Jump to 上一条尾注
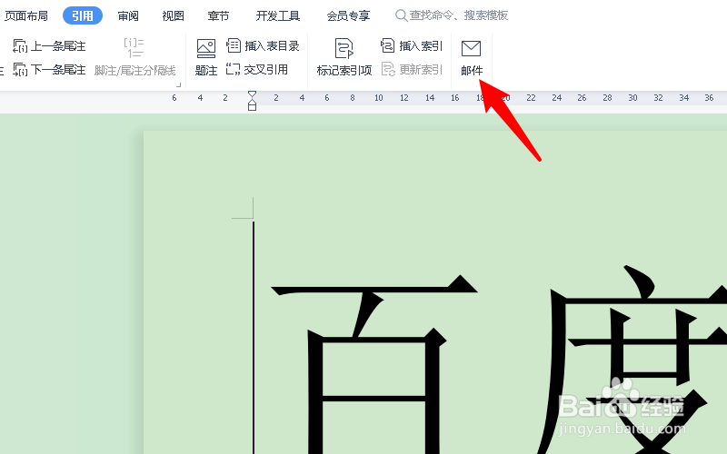Screen dimensions: 727x454 click(49, 46)
